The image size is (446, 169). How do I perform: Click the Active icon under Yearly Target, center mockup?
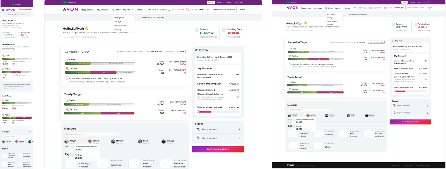click(x=67, y=109)
